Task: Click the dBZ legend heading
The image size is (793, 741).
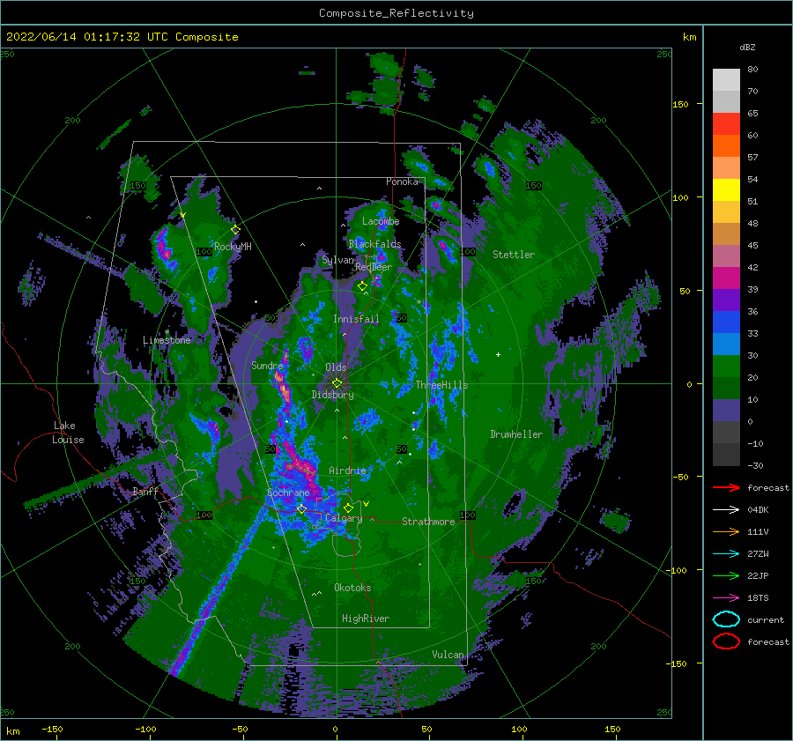Action: (x=747, y=48)
